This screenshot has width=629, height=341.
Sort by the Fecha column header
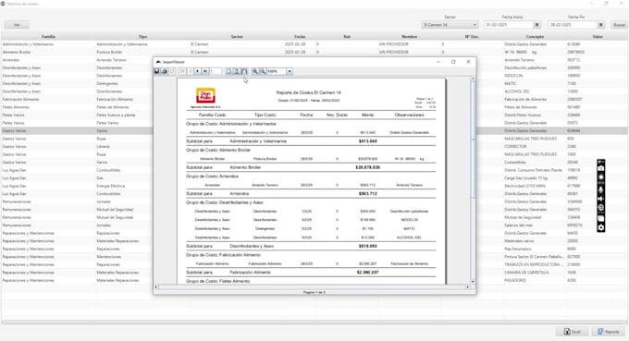(300, 36)
